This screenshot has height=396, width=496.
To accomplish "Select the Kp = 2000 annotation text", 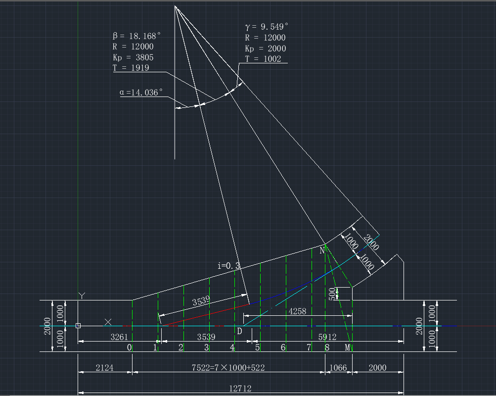I will pos(265,49).
